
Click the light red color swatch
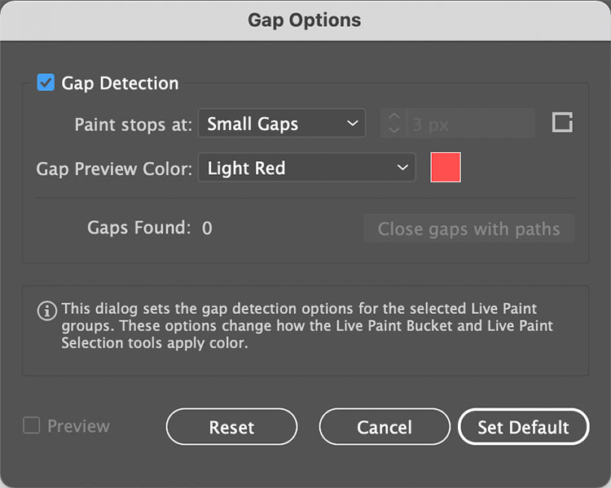click(x=446, y=168)
